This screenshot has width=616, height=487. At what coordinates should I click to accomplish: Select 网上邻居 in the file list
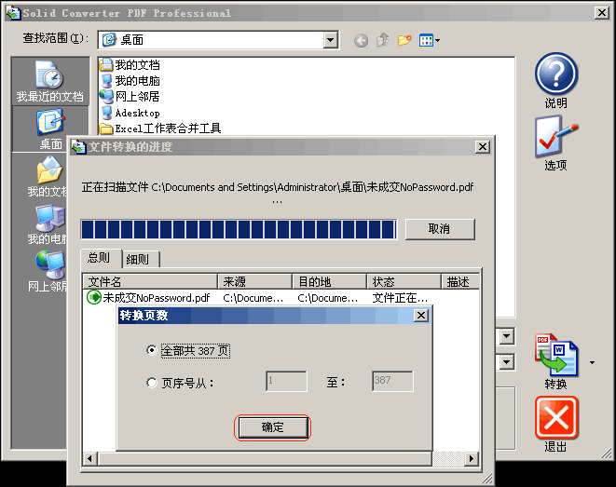[137, 97]
